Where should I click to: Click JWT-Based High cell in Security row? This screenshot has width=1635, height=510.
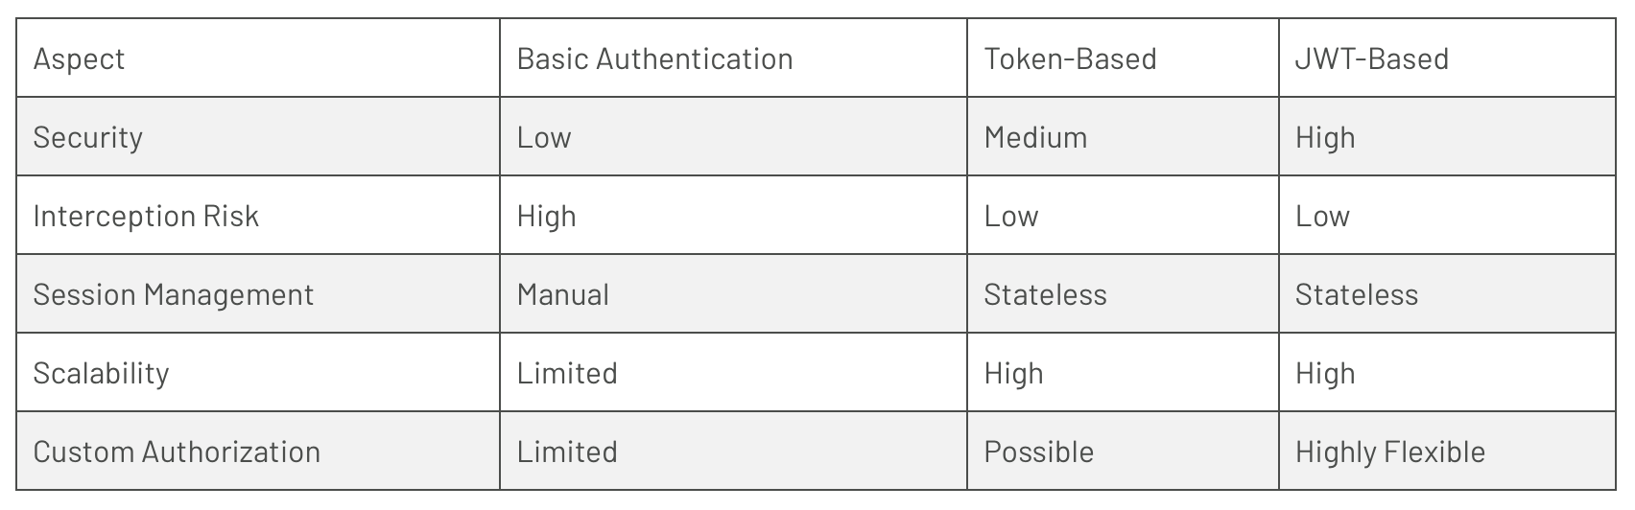point(1325,138)
